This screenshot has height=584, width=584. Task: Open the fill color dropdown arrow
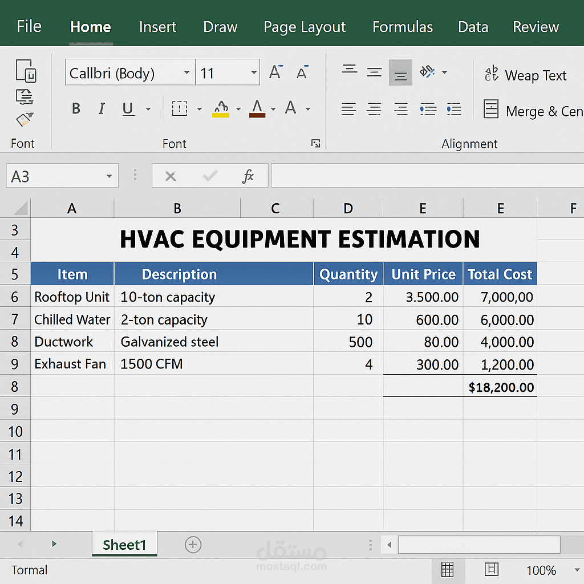[238, 109]
